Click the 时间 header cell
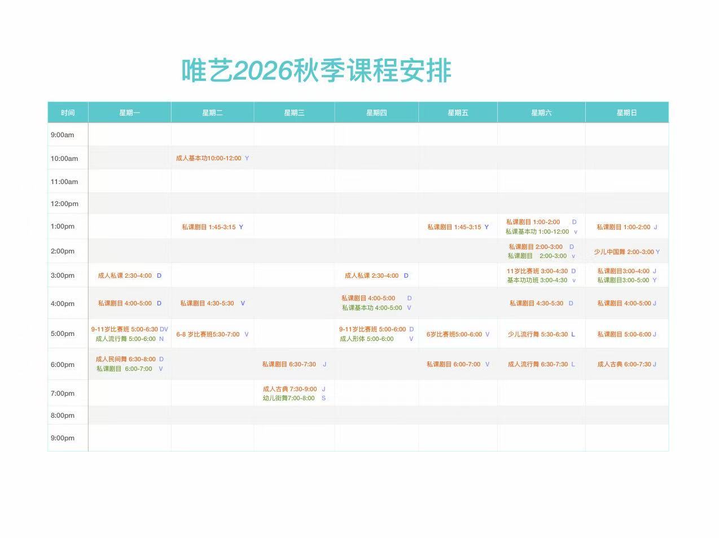Image resolution: width=719 pixels, height=538 pixels. coord(68,113)
